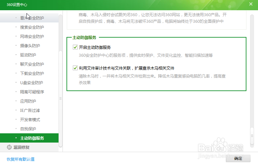The width and height of the screenshot is (258, 165).
Task: Close the 360设置中心 window
Action: click(x=251, y=4)
